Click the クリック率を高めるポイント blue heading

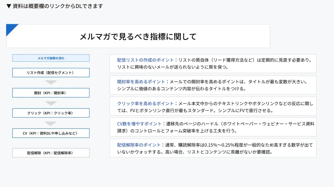(143, 103)
